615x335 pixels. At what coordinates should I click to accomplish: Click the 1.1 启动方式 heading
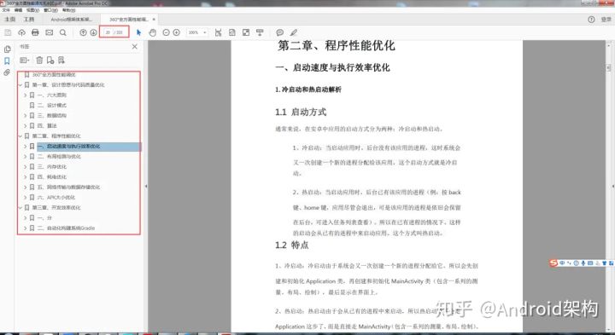pyautogui.click(x=301, y=112)
